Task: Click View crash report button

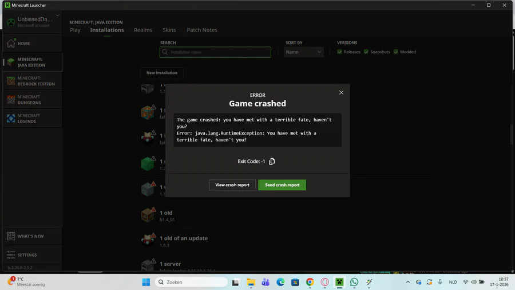Action: 232,185
